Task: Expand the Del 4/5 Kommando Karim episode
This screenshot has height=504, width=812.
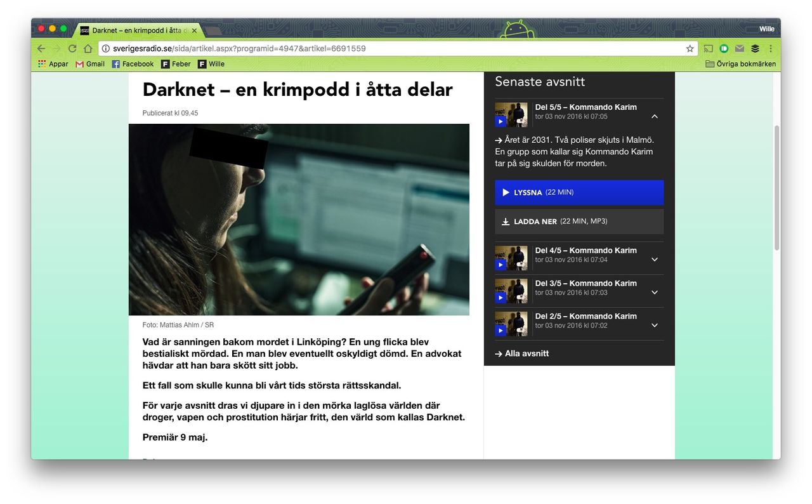Action: (654, 259)
